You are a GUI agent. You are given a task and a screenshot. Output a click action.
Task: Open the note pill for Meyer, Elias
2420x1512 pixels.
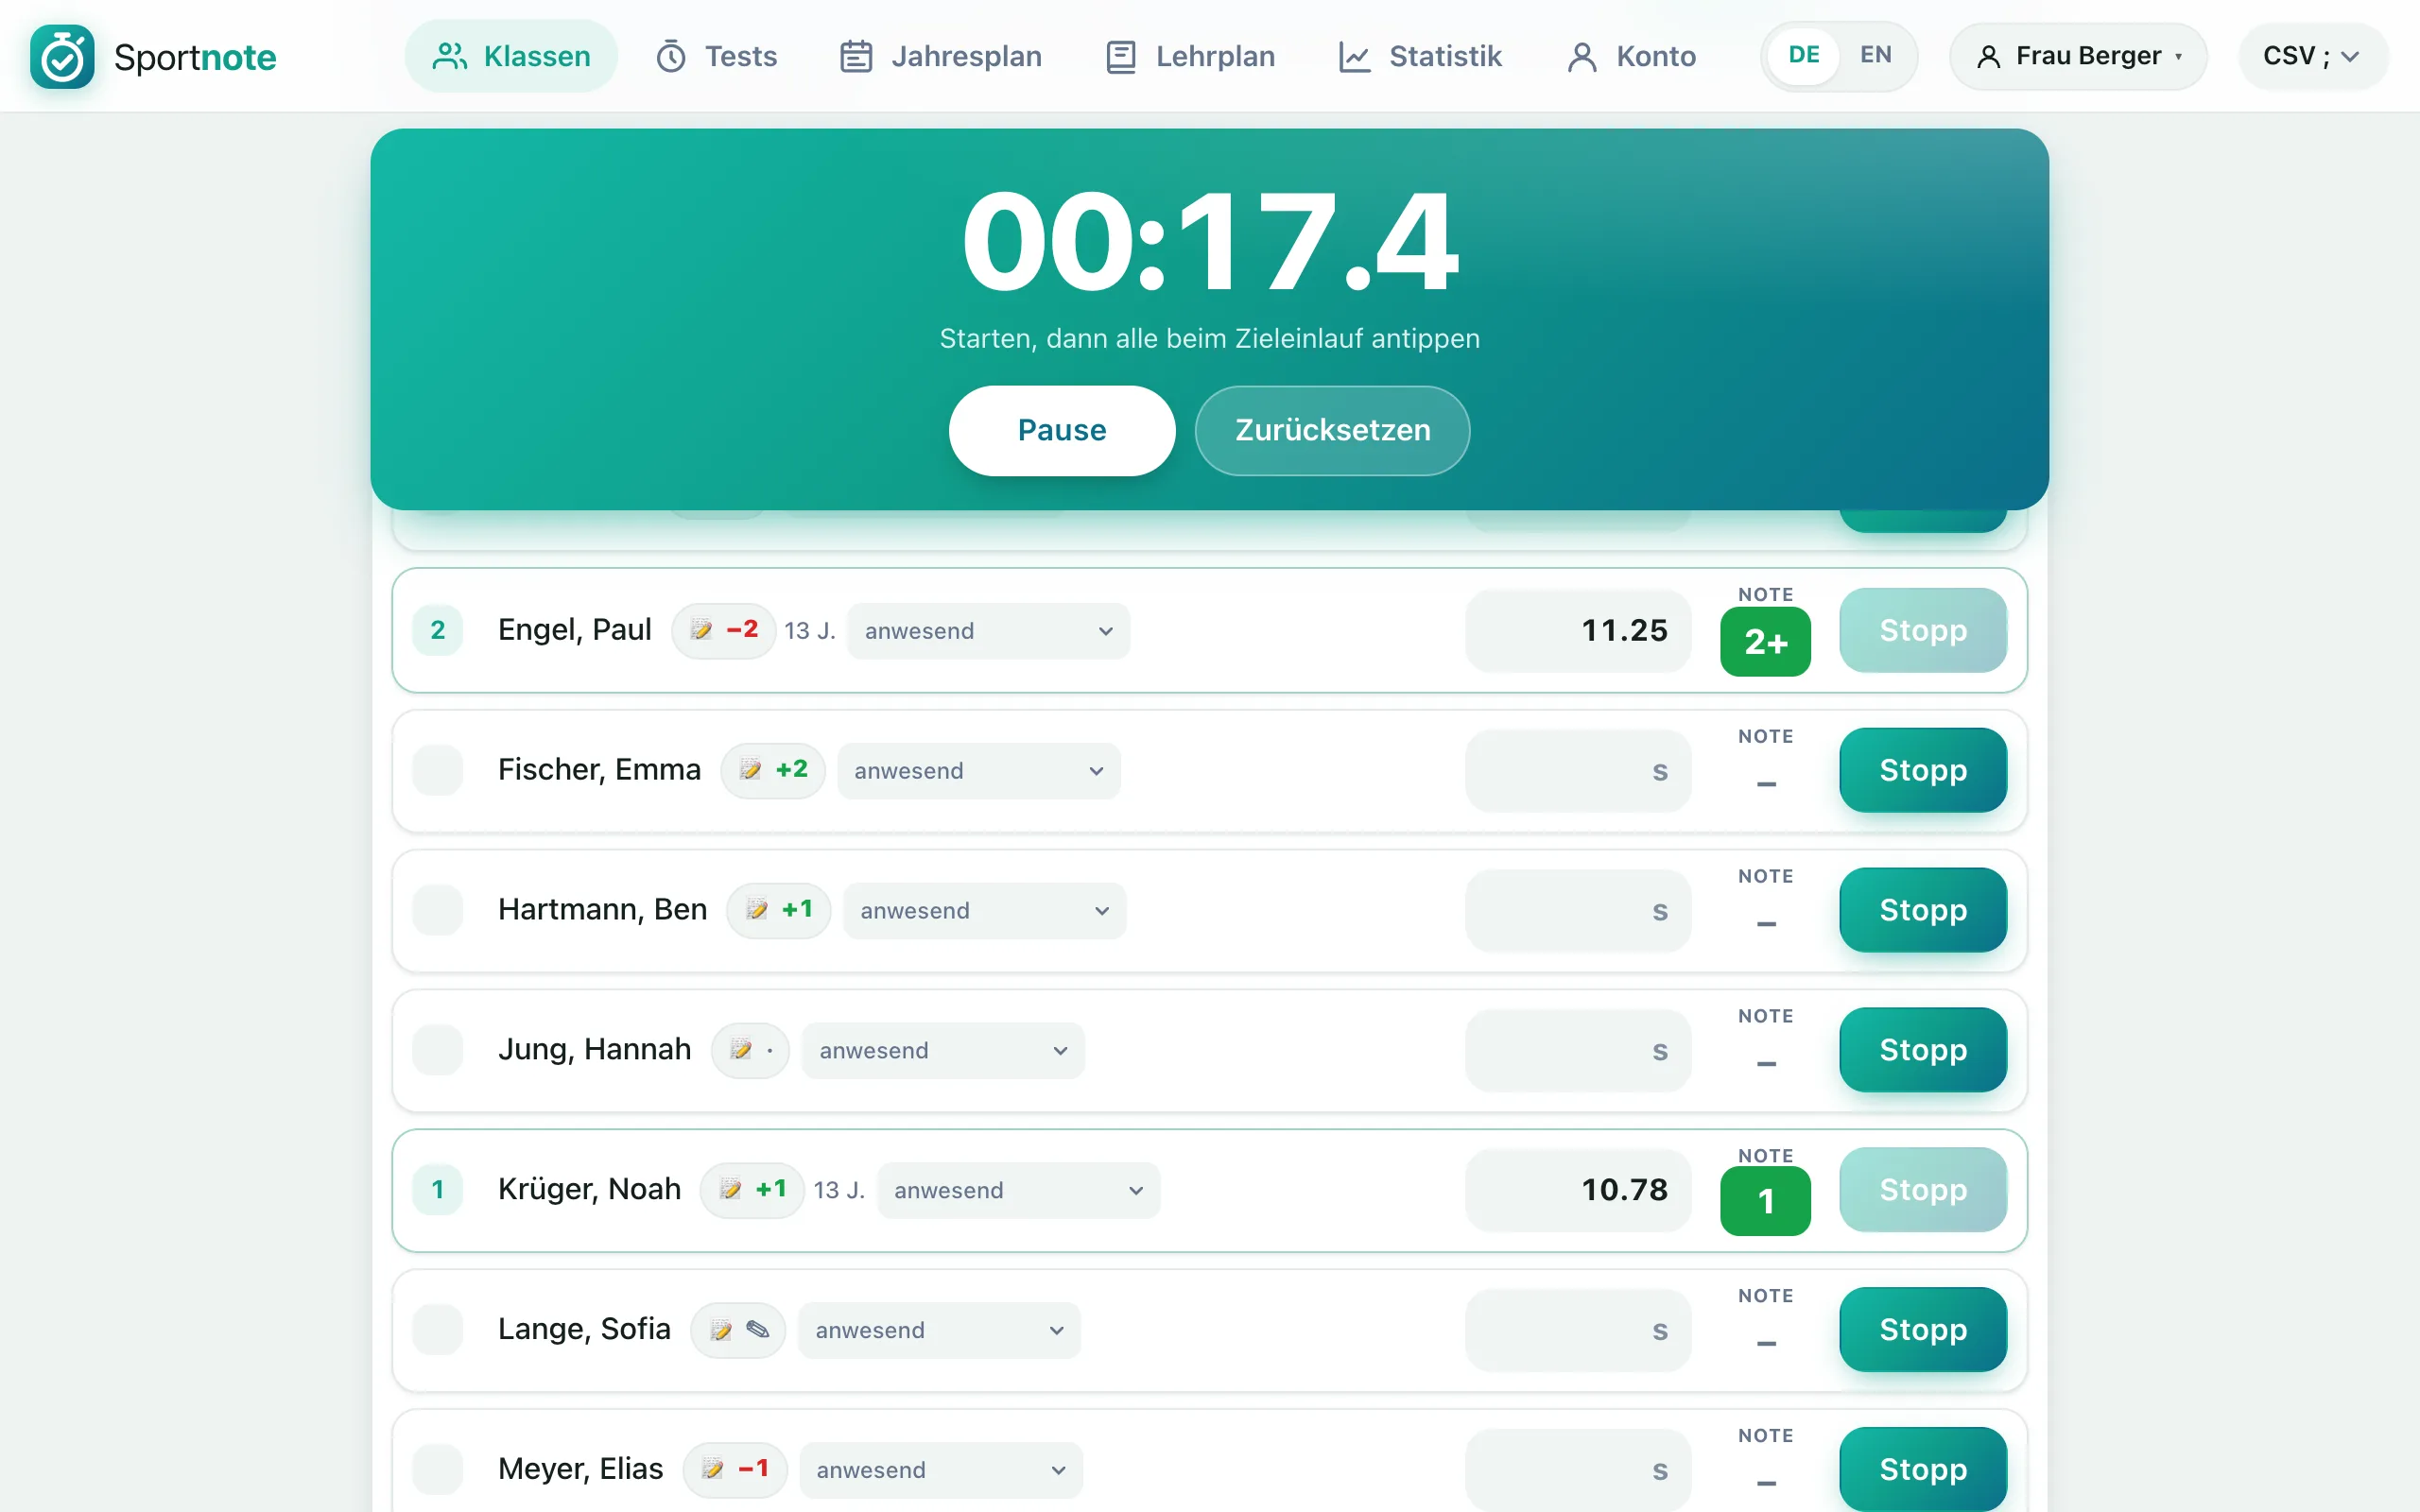[x=735, y=1470]
